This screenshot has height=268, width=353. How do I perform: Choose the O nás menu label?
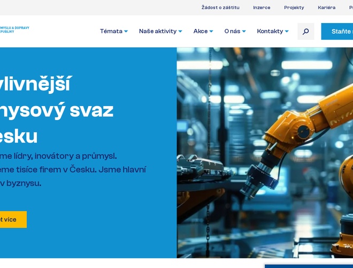tap(232, 31)
